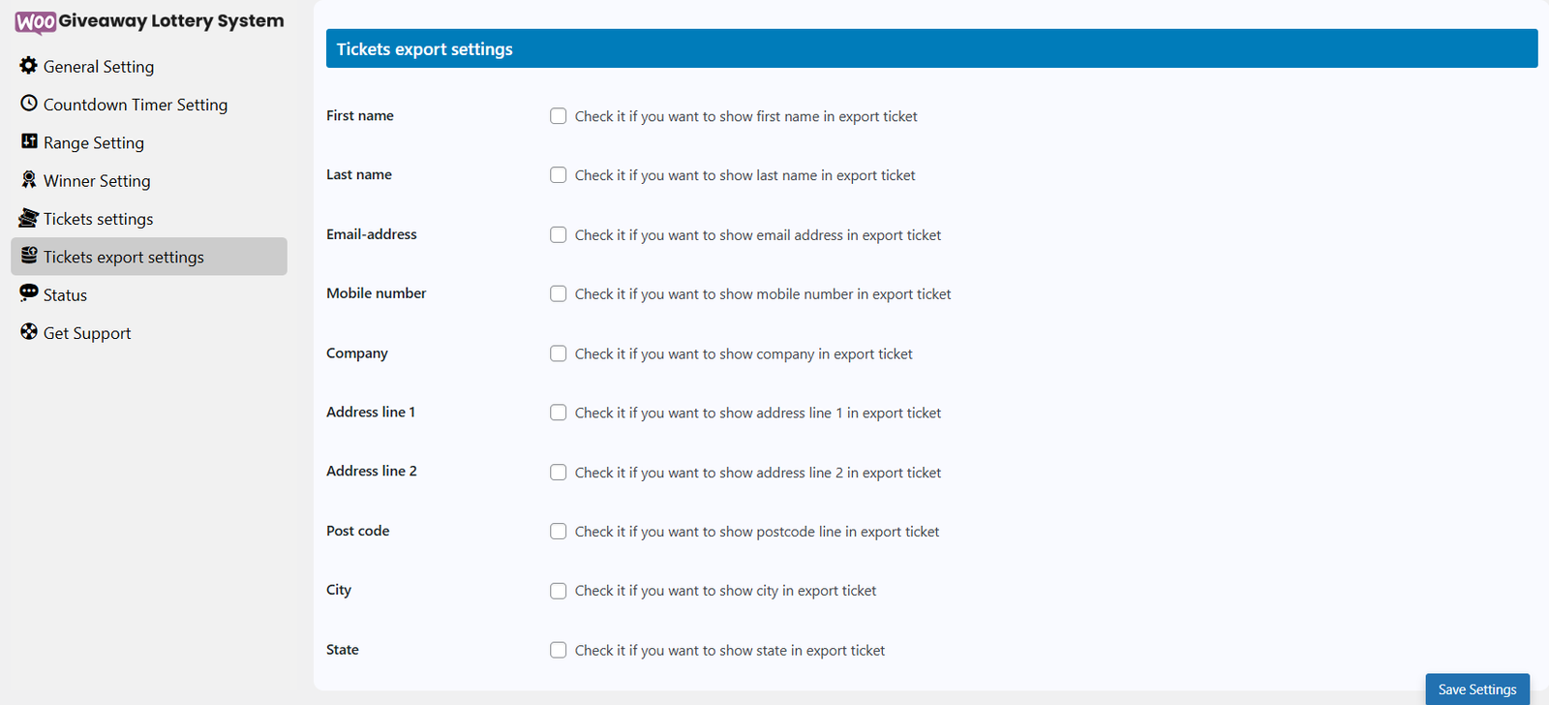This screenshot has width=1549, height=705.
Task: Click the gear icon beside General Setting
Action: pos(29,66)
